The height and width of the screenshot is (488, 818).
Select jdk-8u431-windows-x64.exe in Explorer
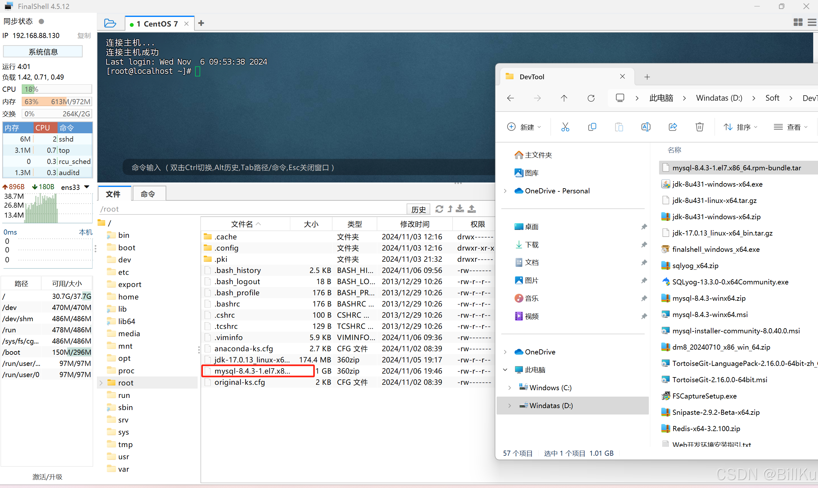click(717, 184)
